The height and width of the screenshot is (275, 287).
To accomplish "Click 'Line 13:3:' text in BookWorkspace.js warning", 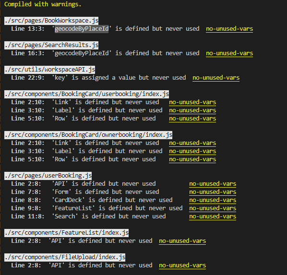I will (x=28, y=29).
